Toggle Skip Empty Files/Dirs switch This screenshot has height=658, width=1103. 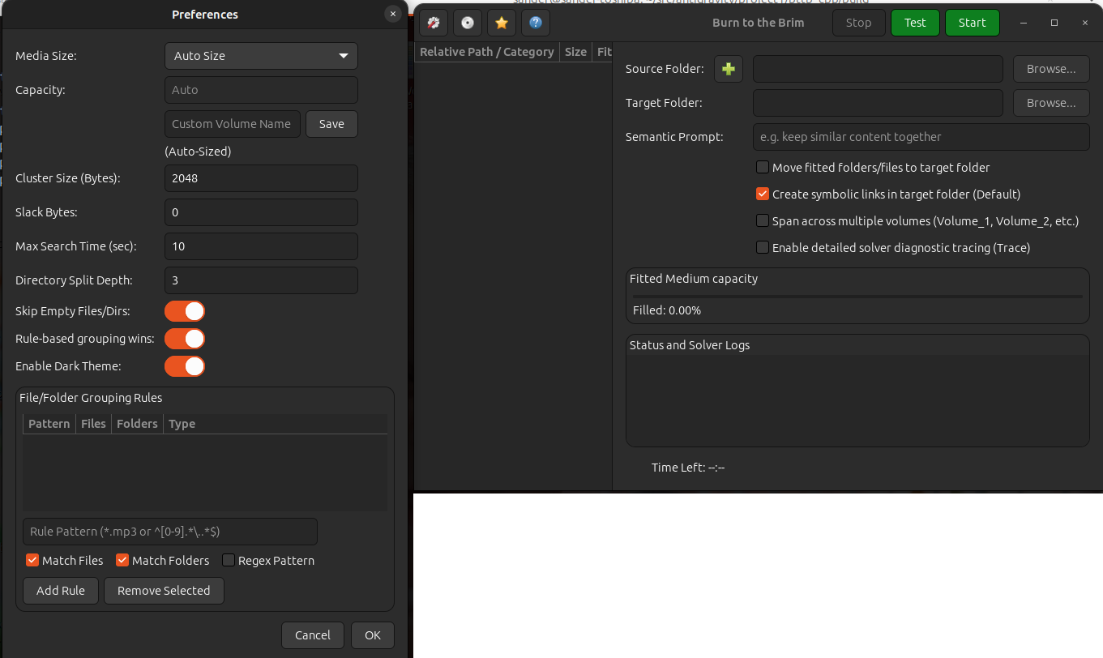(x=185, y=311)
